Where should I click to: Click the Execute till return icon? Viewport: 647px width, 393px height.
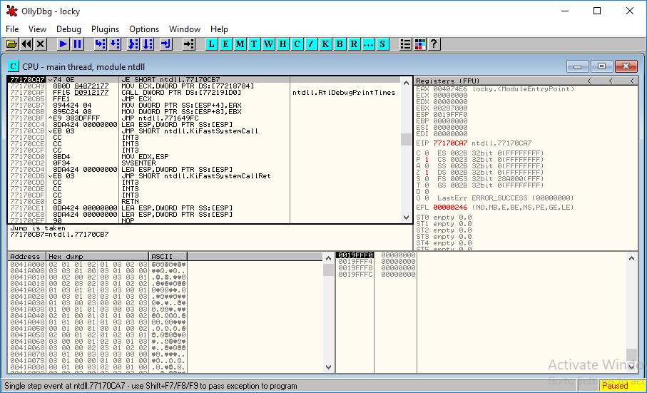point(166,44)
